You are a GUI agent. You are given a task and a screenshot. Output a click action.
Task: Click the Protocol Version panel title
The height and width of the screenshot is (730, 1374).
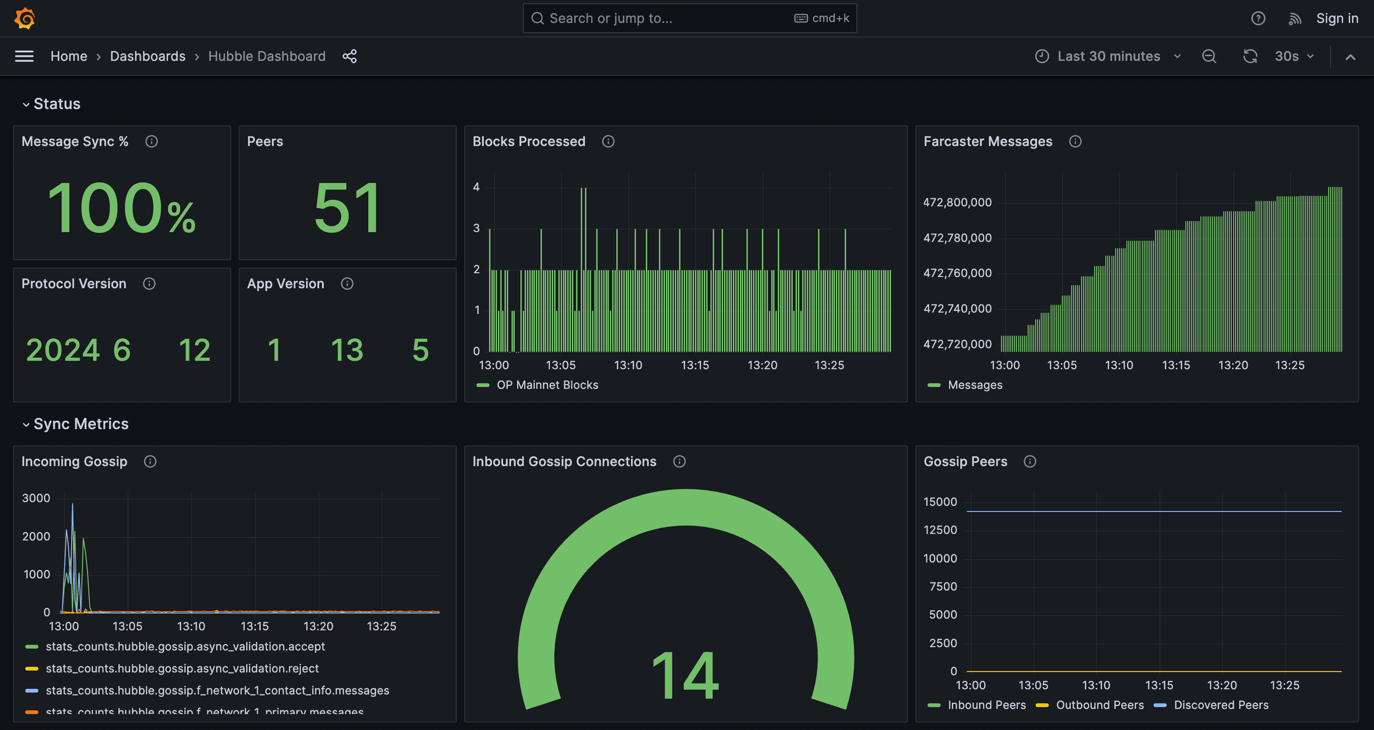[73, 284]
